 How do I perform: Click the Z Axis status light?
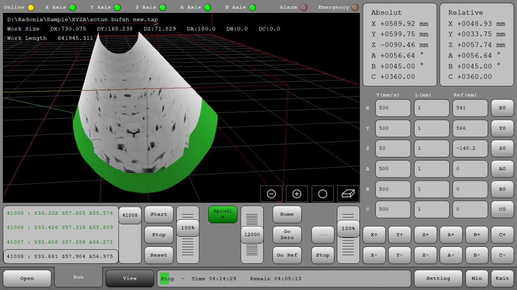point(162,7)
